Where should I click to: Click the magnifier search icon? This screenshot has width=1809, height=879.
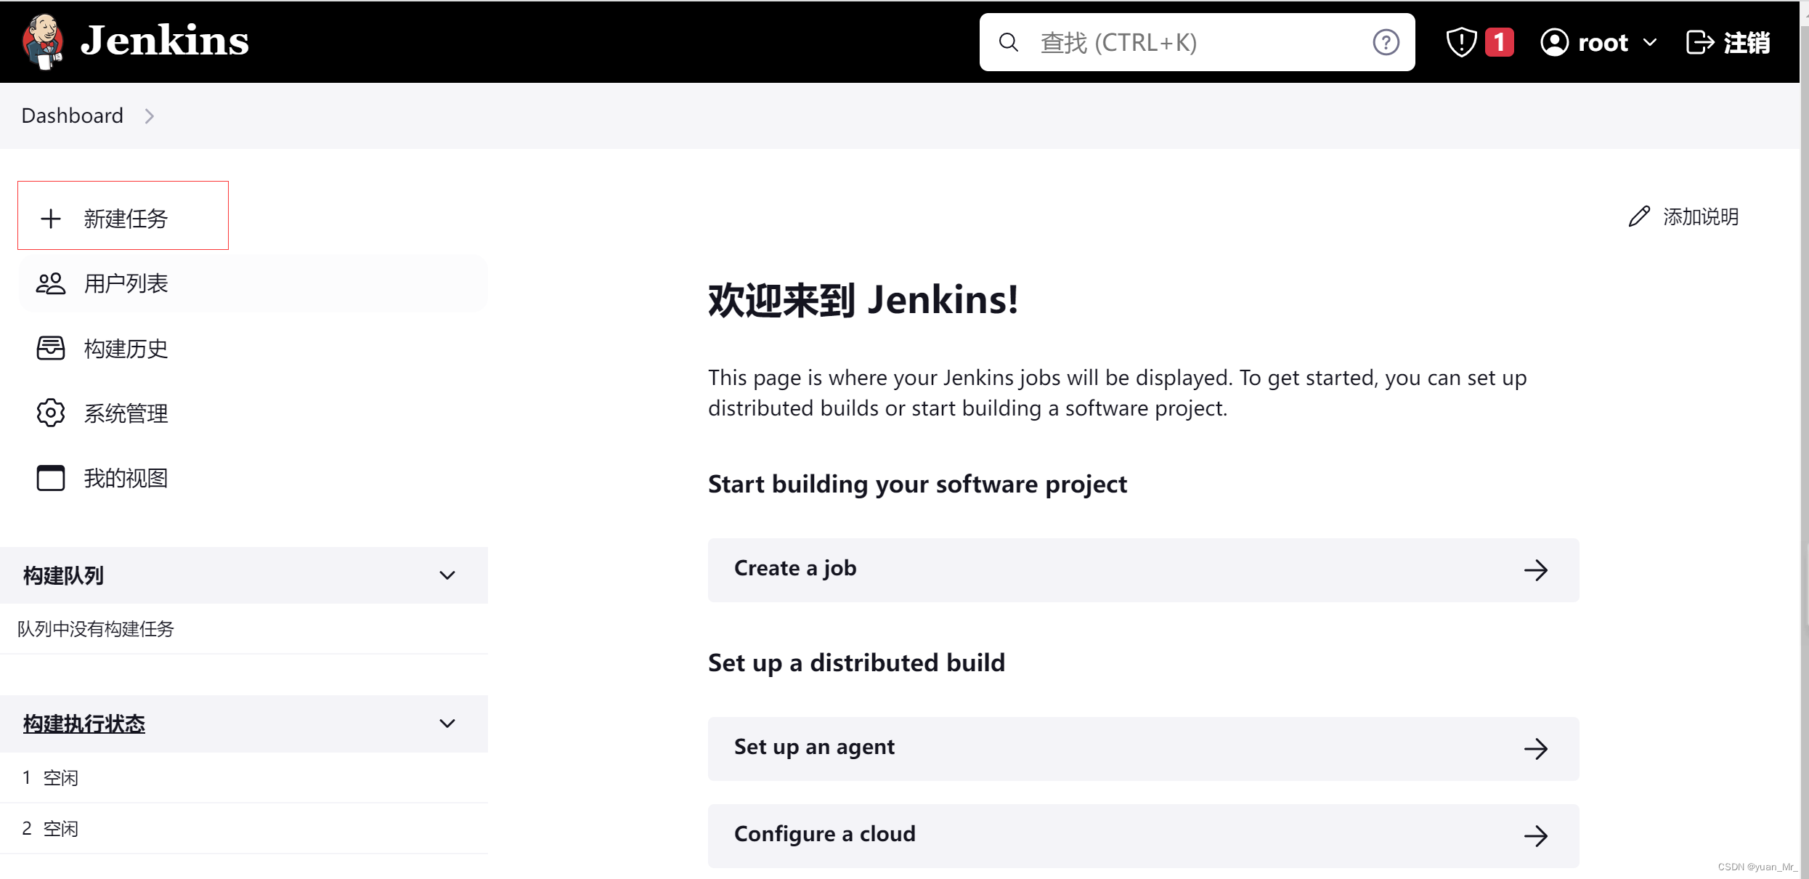pyautogui.click(x=1009, y=42)
